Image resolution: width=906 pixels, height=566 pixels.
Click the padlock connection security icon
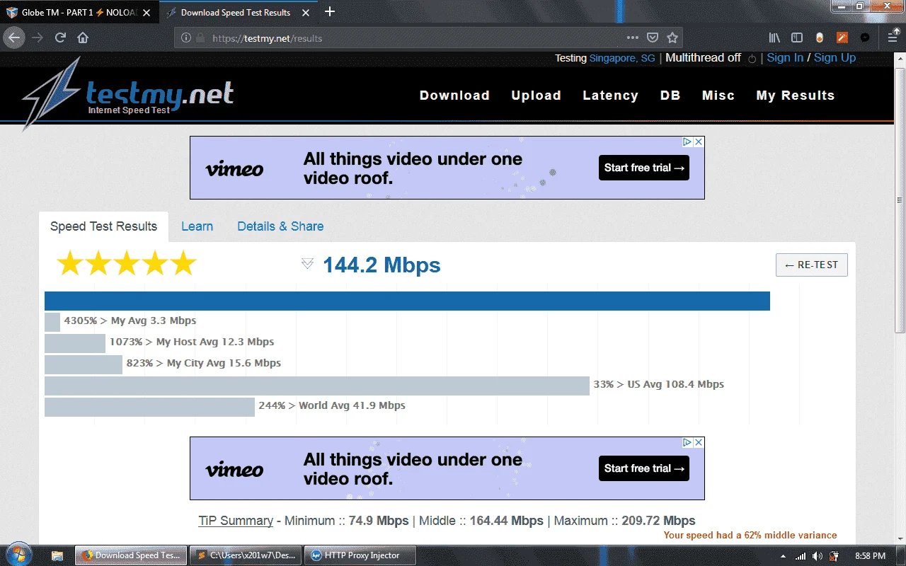click(200, 38)
